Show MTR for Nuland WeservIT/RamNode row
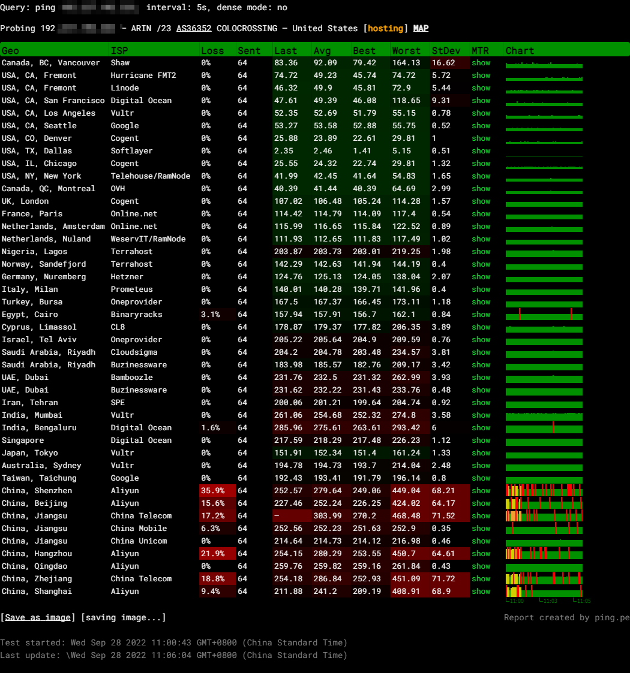 [481, 239]
